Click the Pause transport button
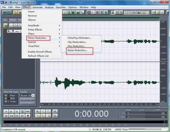Image resolution: width=170 pixels, height=132 pixels. tap(17, 112)
